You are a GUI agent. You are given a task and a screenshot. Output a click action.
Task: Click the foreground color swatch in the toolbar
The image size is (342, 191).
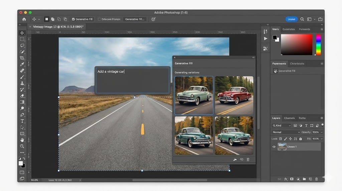[x=21, y=163]
